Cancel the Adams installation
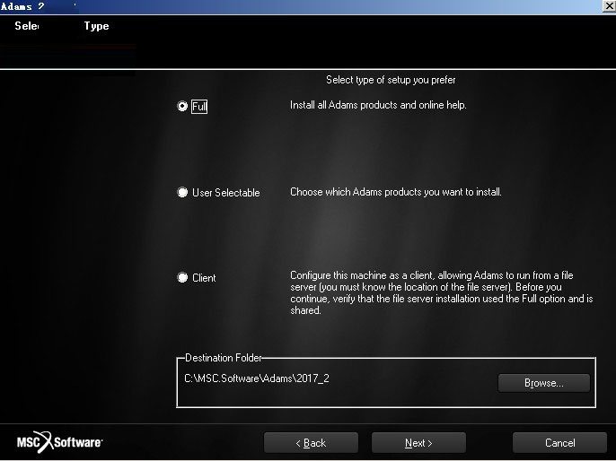Image resolution: width=616 pixels, height=461 pixels. [x=559, y=442]
